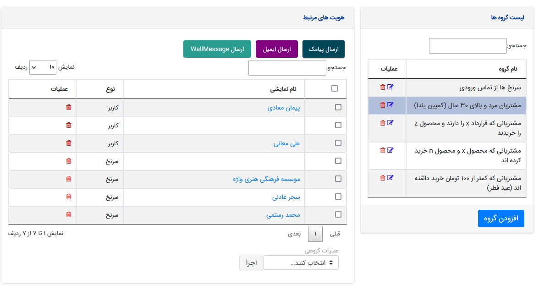
Task: Delete the group mentioning 'محصول z'
Action: pyautogui.click(x=383, y=123)
